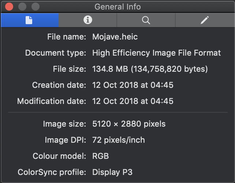Image resolution: width=235 pixels, height=183 pixels.
Task: Click the 134.8 MB file size value
Action: pos(150,69)
